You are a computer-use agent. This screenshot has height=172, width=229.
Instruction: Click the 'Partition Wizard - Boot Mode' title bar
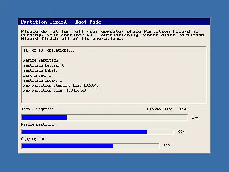click(114, 22)
